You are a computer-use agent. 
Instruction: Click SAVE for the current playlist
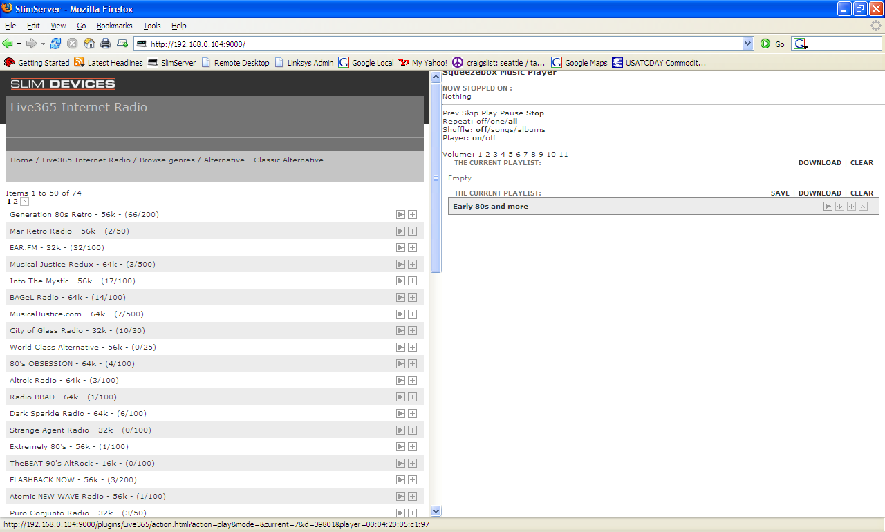(x=780, y=193)
